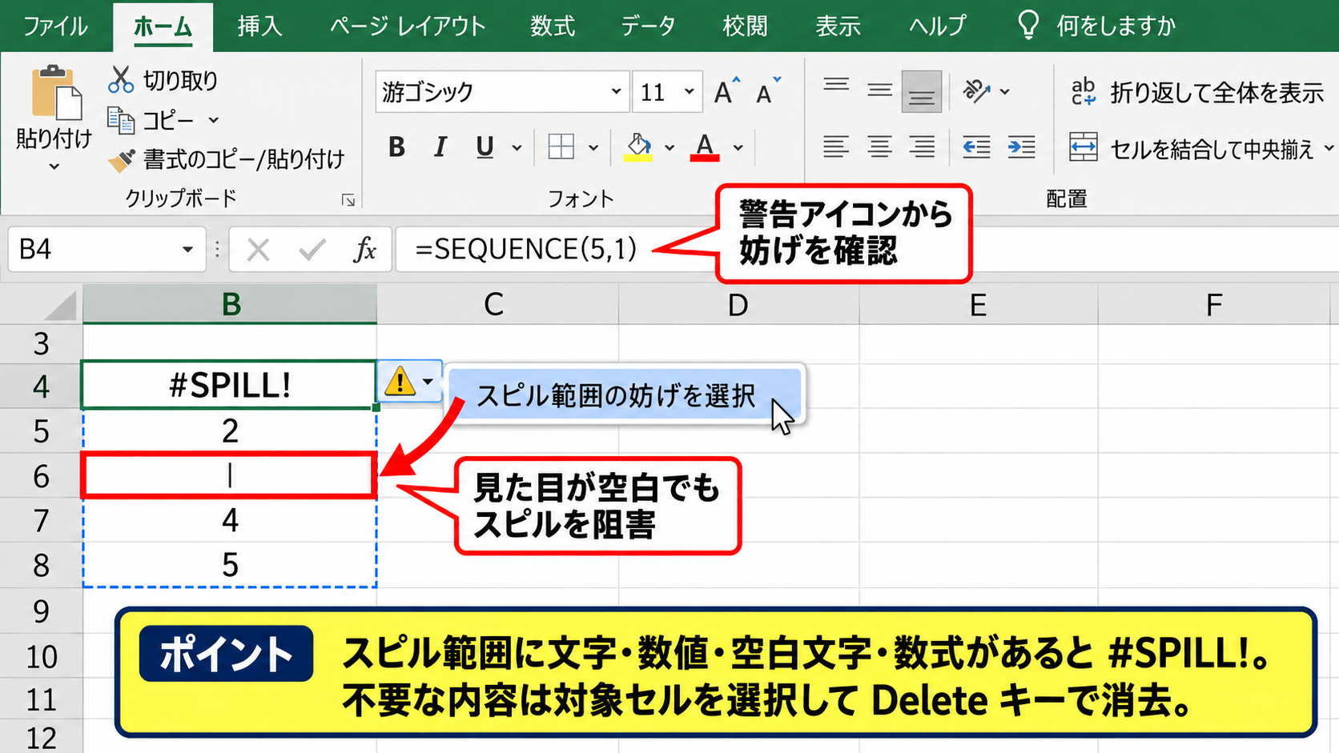
Task: Select スピル範囲の妨げを選択 menu item
Action: pyautogui.click(x=624, y=395)
